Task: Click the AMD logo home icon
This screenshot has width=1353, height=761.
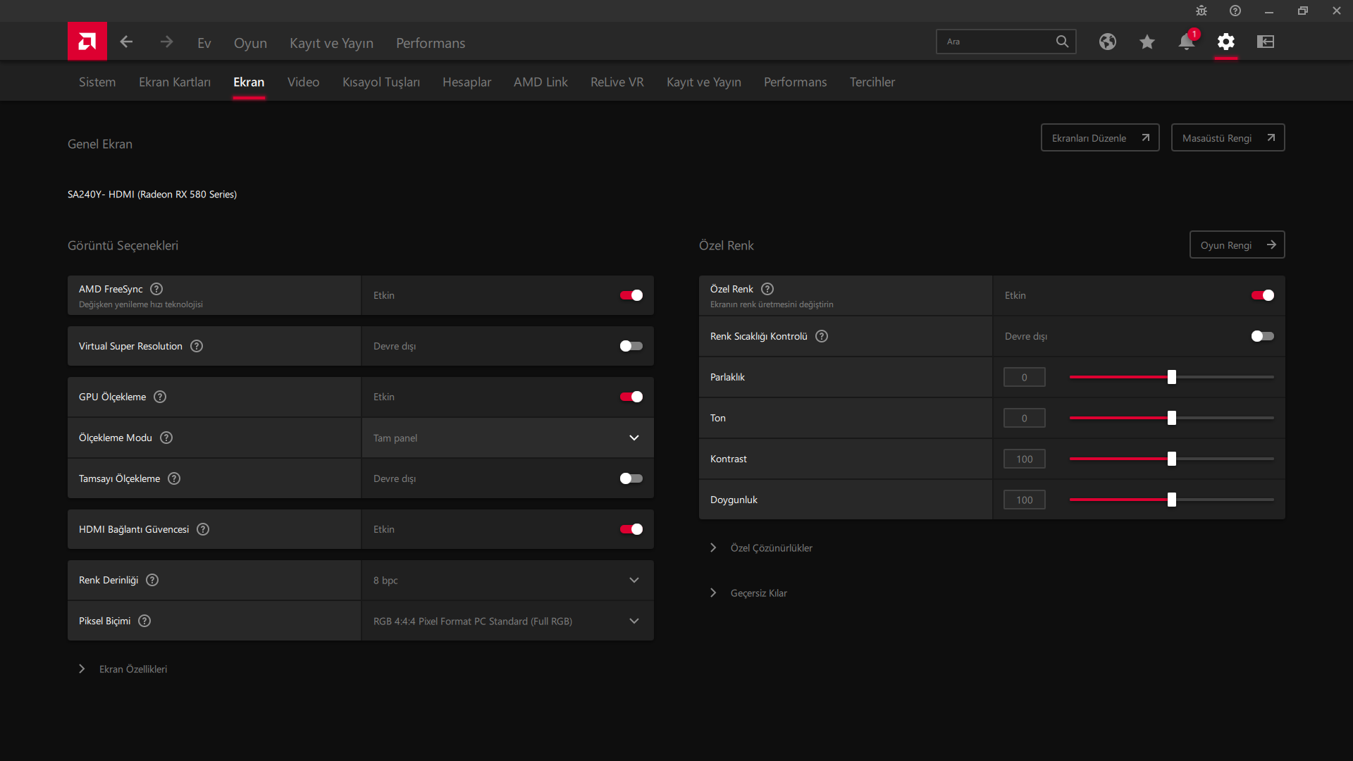Action: click(x=87, y=42)
